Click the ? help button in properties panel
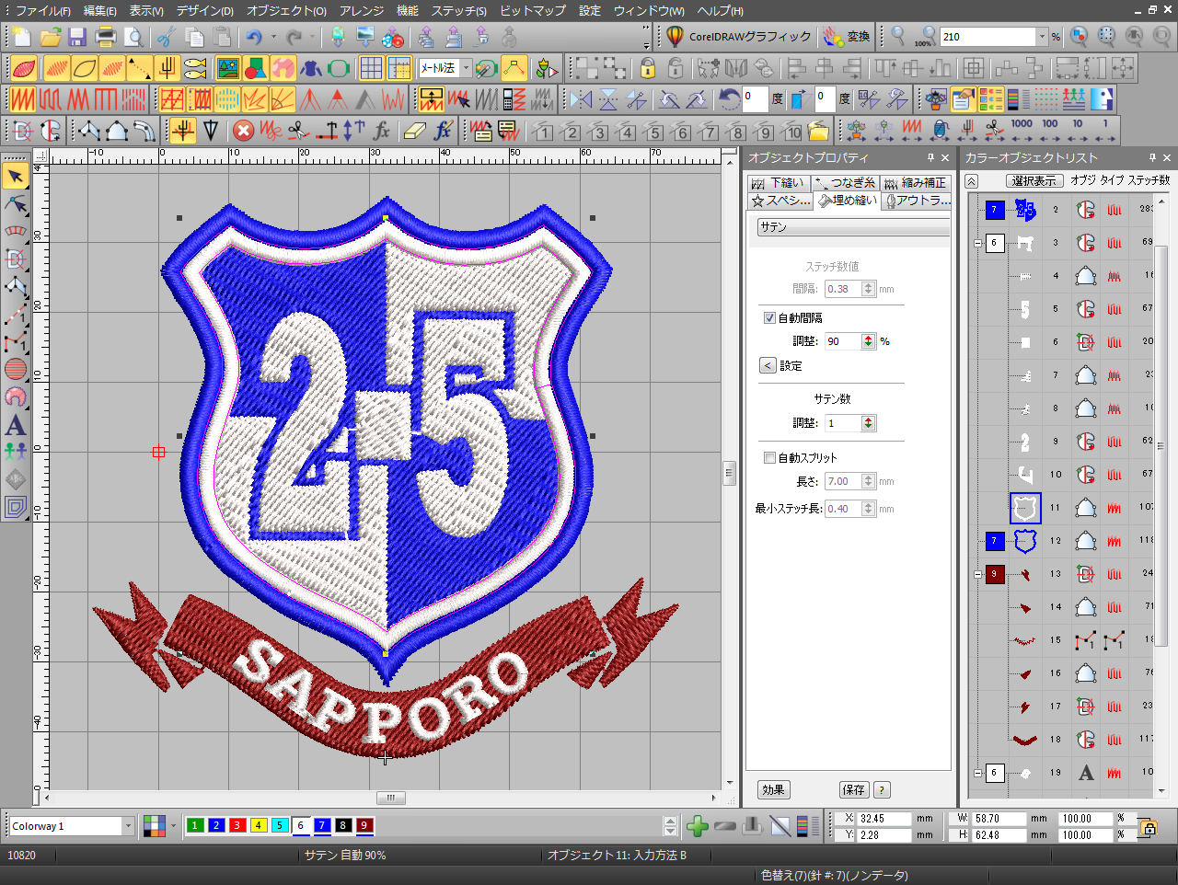1178x885 pixels. 882,790
